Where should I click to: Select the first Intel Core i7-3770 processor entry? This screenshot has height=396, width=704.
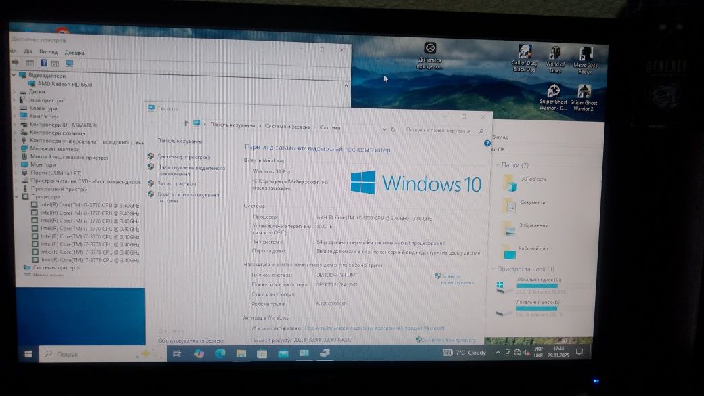(x=89, y=204)
